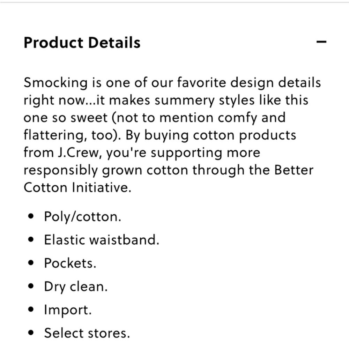Click the Product Details heading
This screenshot has width=349, height=349.
[x=82, y=43]
